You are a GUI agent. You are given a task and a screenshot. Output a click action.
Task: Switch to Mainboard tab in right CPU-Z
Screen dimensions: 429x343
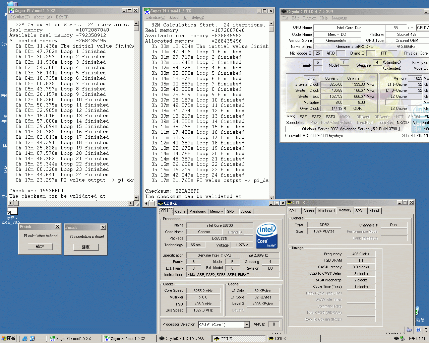(326, 211)
